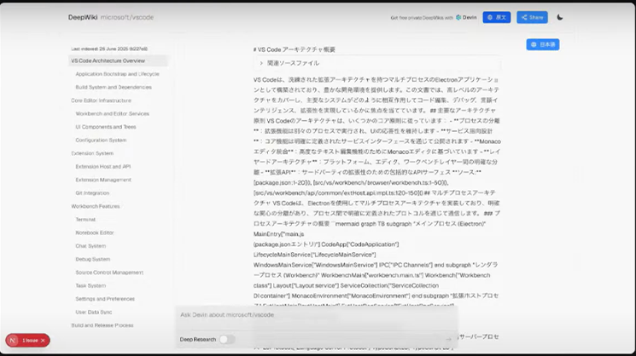
Task: Open the Extension Host and API page
Action: click(x=102, y=166)
